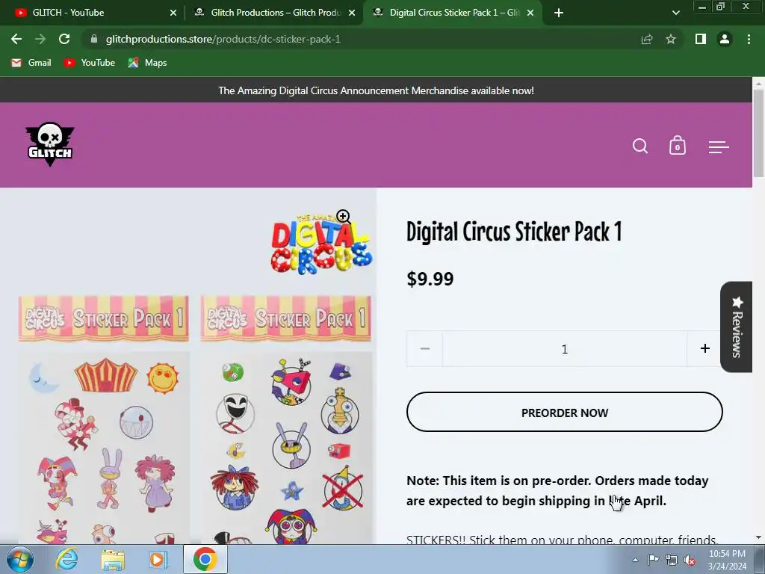This screenshot has width=765, height=574.
Task: Reload the current page
Action: pyautogui.click(x=64, y=39)
